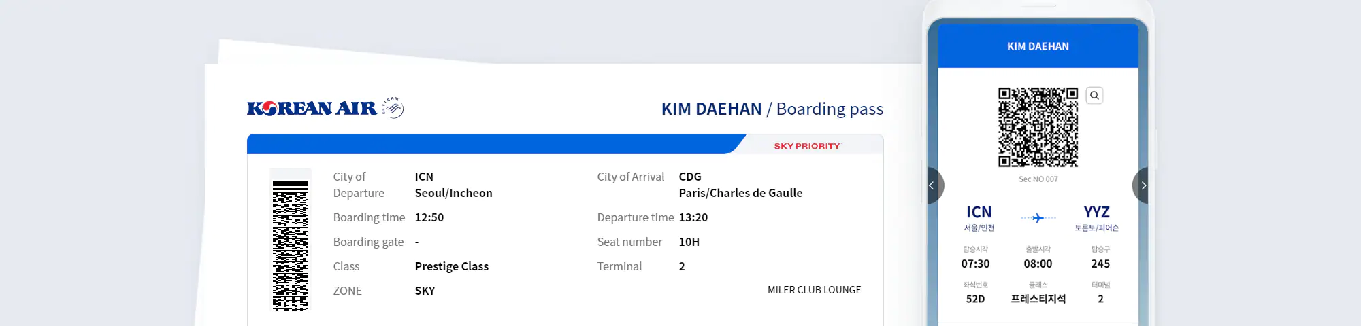Tap gate number 245 on phone

coord(1100,264)
